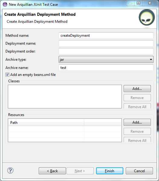
Task: Go back with the Back button
Action: coord(52,171)
